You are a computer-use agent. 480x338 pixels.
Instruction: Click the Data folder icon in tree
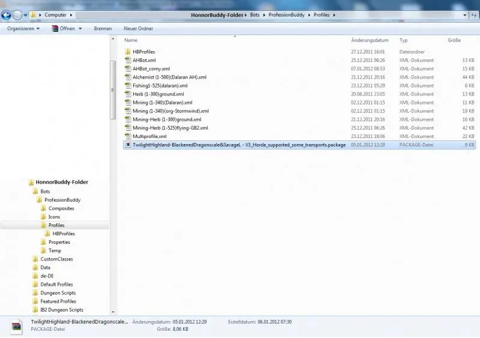35,267
